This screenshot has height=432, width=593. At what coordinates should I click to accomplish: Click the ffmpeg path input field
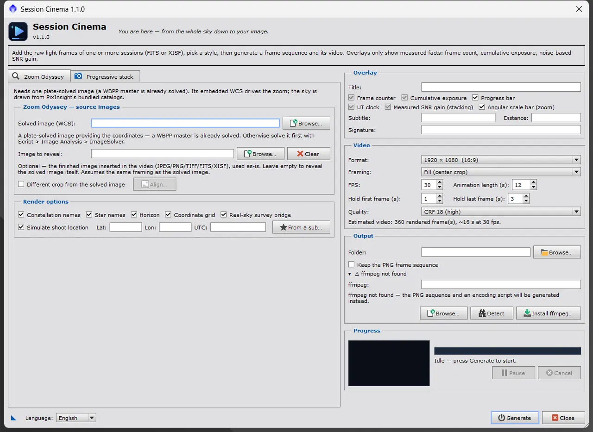[x=501, y=284]
